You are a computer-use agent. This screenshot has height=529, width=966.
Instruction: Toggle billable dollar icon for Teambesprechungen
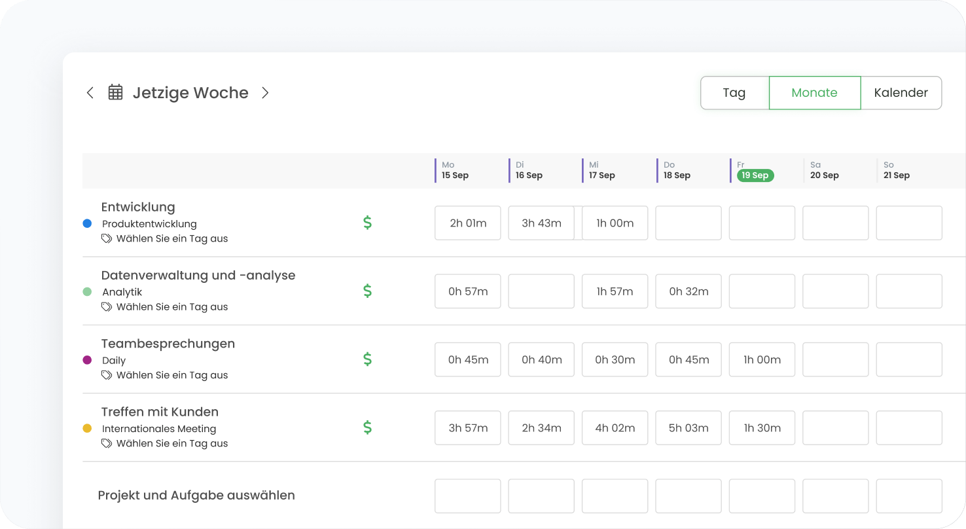[x=367, y=359]
